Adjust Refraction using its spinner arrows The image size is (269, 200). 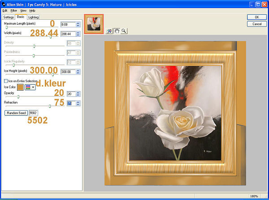(x=78, y=104)
